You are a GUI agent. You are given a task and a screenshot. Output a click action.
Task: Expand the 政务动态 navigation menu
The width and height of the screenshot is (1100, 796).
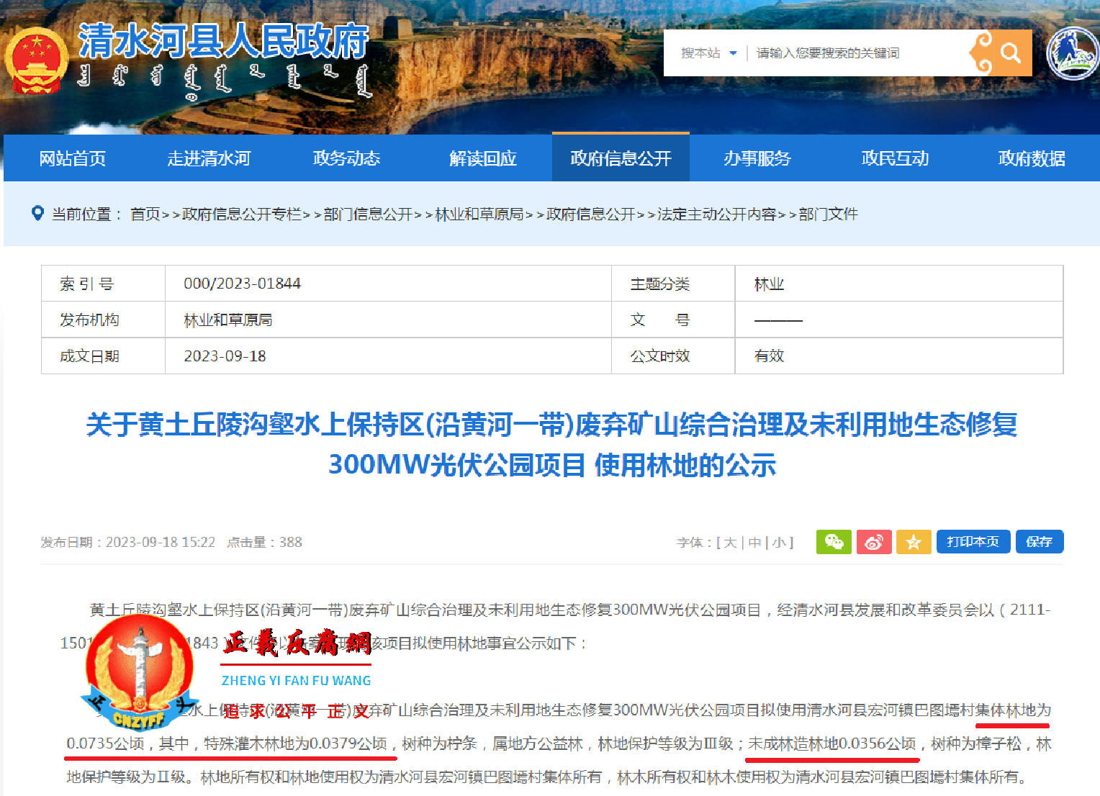[x=346, y=158]
